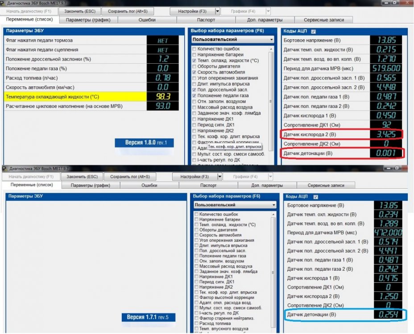Click app icon in bottom window title bar
414x334 pixels.
pyautogui.click(x=4, y=168)
